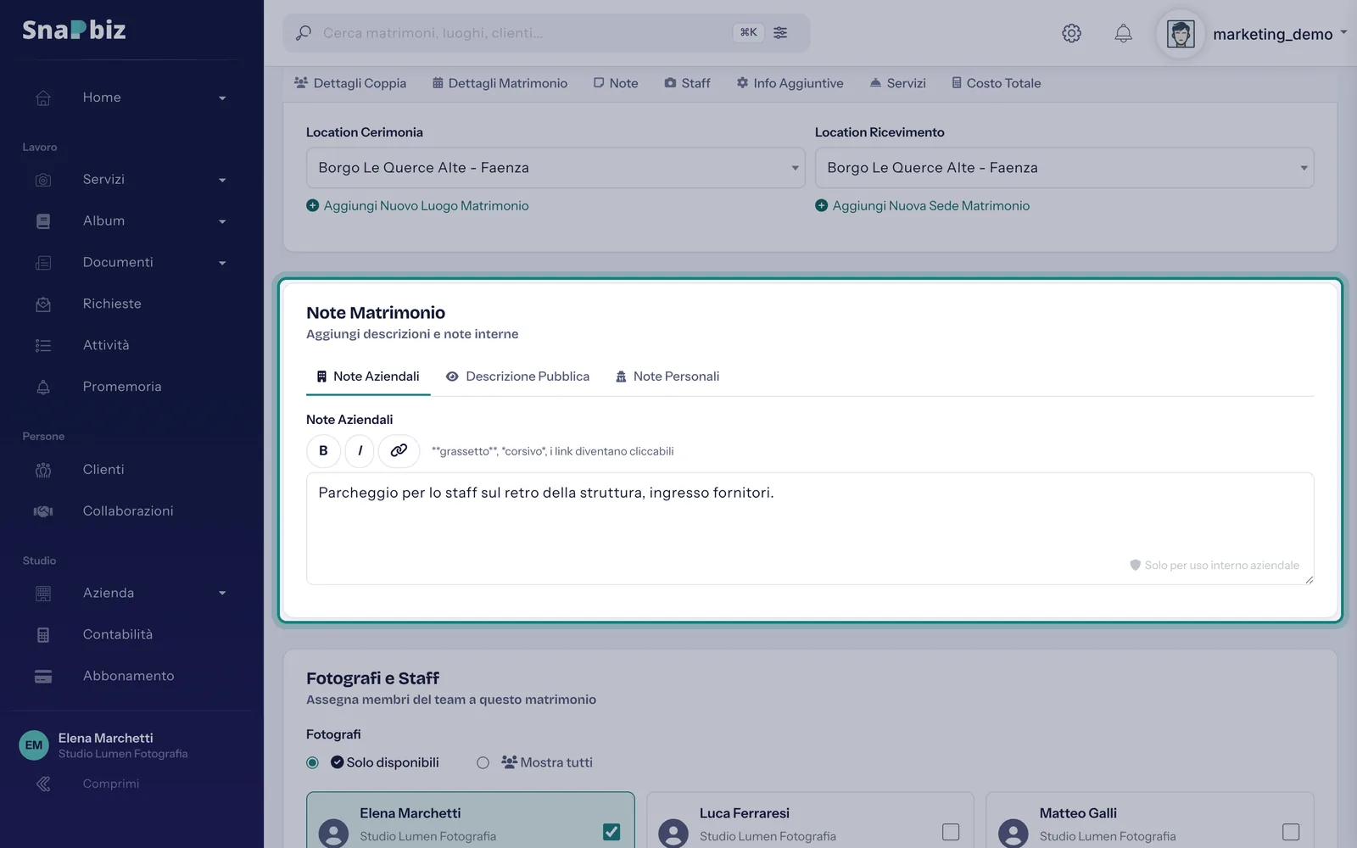Switch to Descrizione Pubblica tab
The width and height of the screenshot is (1357, 848).
(517, 377)
